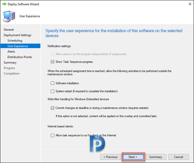
Task: Click the 'When the scheduled assignment time' text
Action: pos(109,73)
